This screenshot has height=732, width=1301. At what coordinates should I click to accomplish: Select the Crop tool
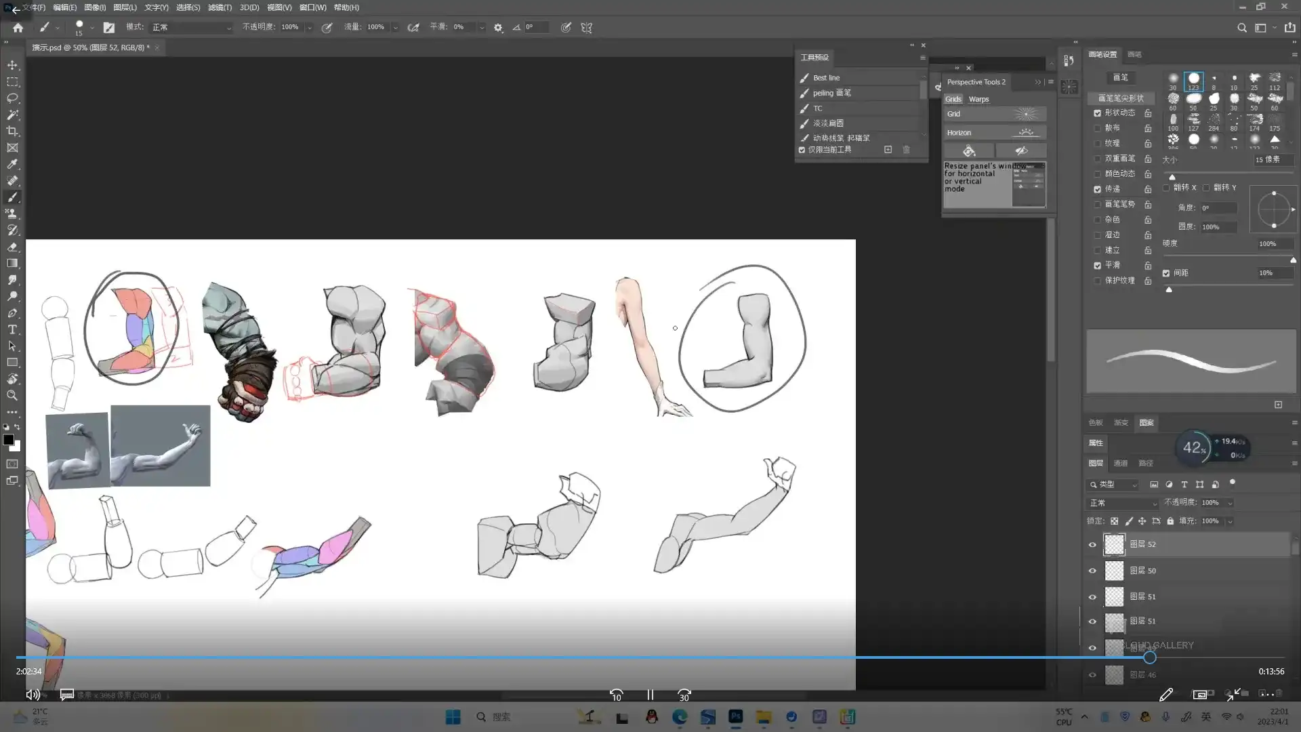pos(12,131)
